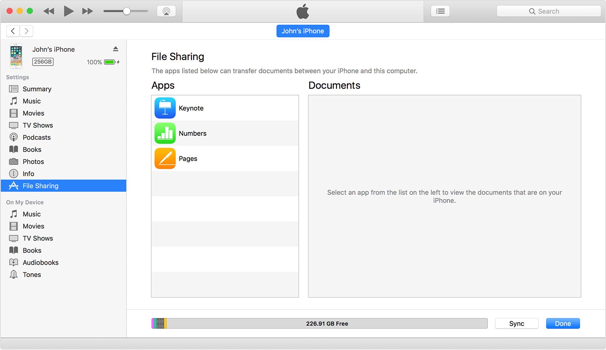
Task: Click the John's iPhone device button
Action: 303,31
